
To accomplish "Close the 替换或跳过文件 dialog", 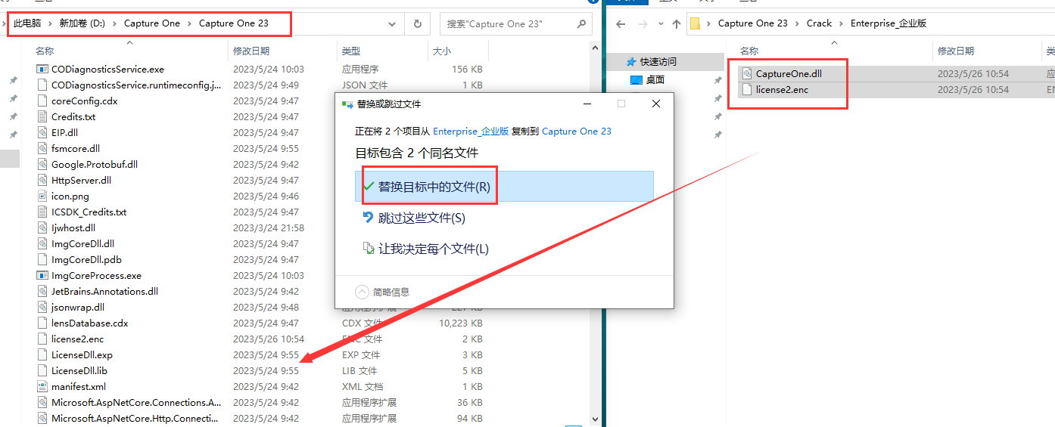I will (656, 104).
